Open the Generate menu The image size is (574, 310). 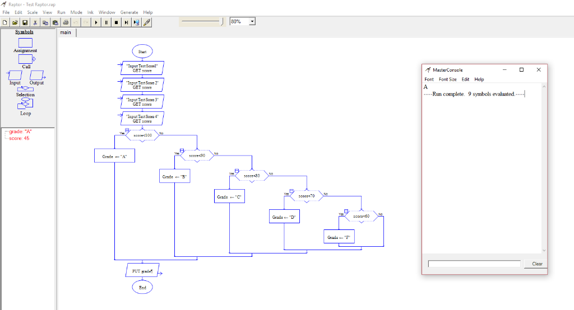[129, 12]
